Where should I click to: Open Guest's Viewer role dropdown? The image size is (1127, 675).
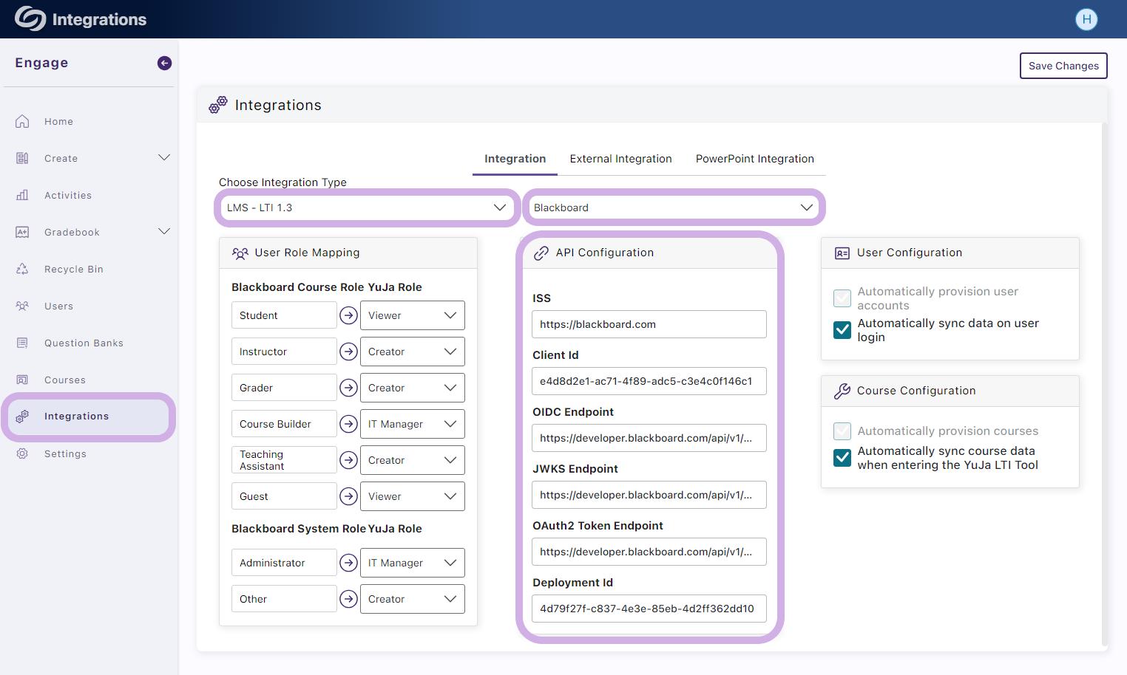412,496
